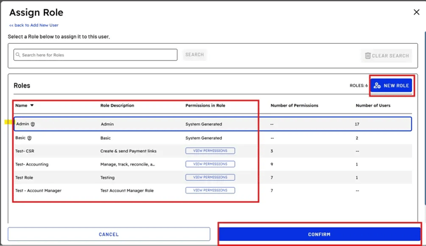Screen dimensions: 426x246
Task: Select the Basic role name
Action: pyautogui.click(x=20, y=138)
